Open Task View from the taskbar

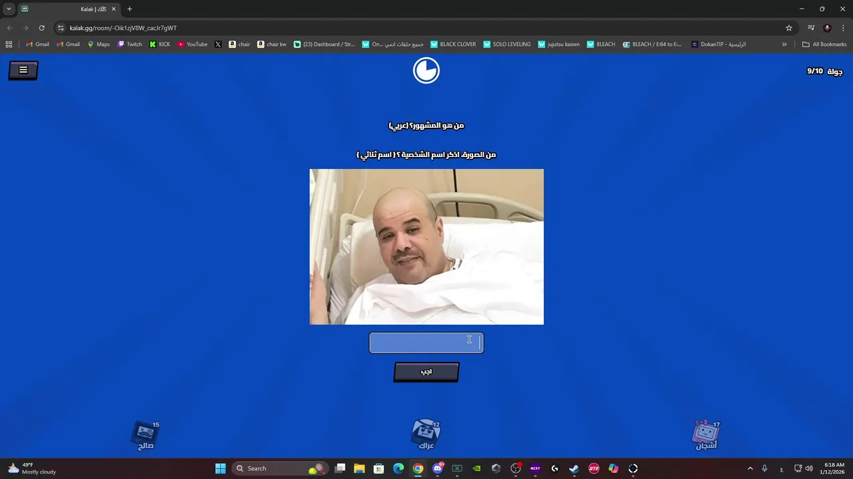(340, 468)
